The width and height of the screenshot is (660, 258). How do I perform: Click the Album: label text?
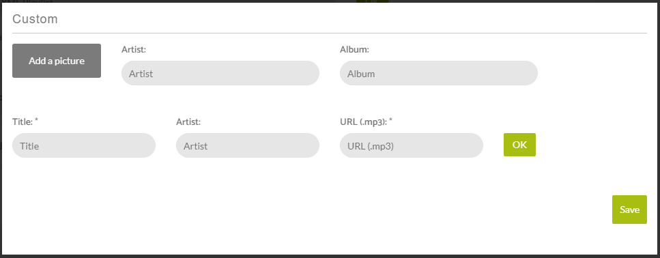(x=354, y=50)
